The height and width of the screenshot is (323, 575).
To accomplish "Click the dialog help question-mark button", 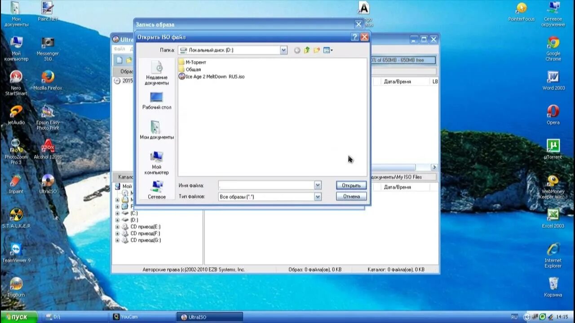I will point(355,37).
